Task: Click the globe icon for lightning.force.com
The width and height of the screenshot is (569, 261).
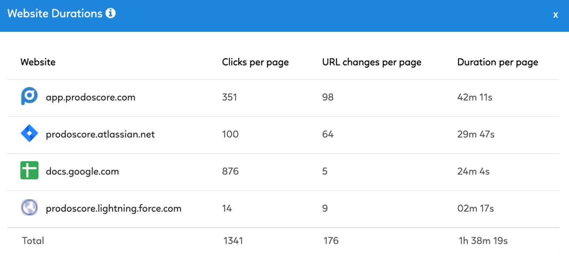Action: [29, 208]
